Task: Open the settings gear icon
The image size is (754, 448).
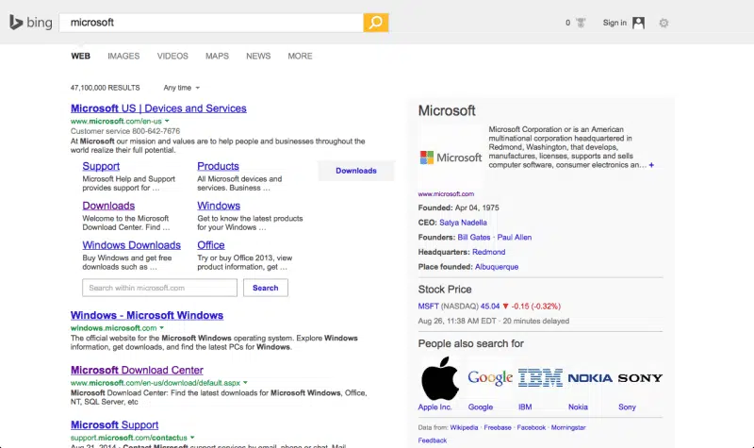Action: click(664, 23)
